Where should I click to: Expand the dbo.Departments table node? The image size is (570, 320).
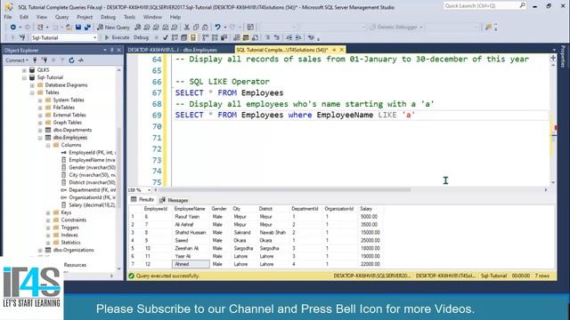[40, 131]
